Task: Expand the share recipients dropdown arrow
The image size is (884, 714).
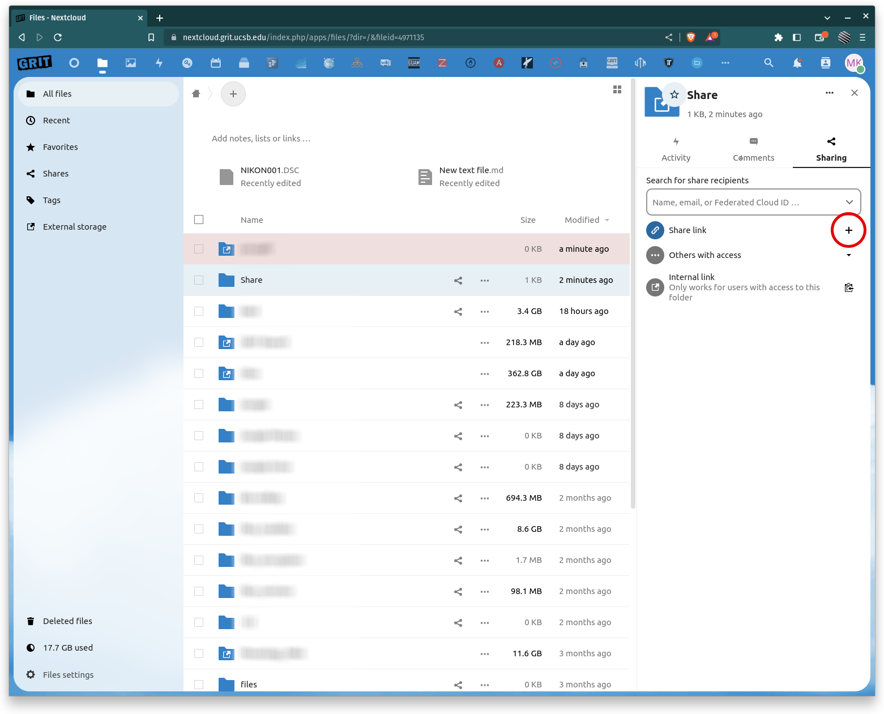Action: tap(849, 202)
